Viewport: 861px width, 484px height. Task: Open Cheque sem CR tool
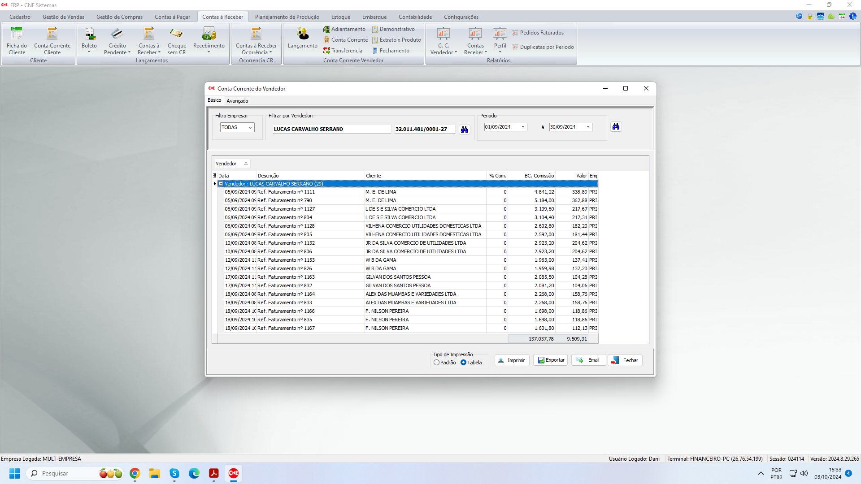click(177, 40)
